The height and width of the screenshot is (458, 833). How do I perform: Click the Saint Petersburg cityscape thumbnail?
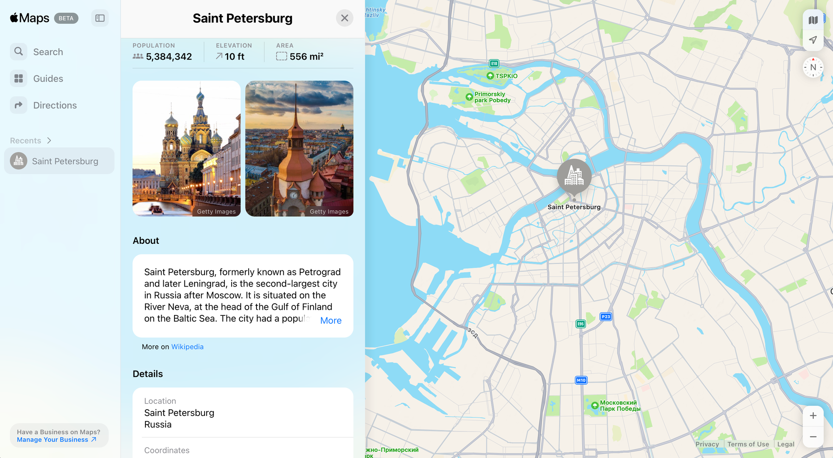(x=299, y=149)
